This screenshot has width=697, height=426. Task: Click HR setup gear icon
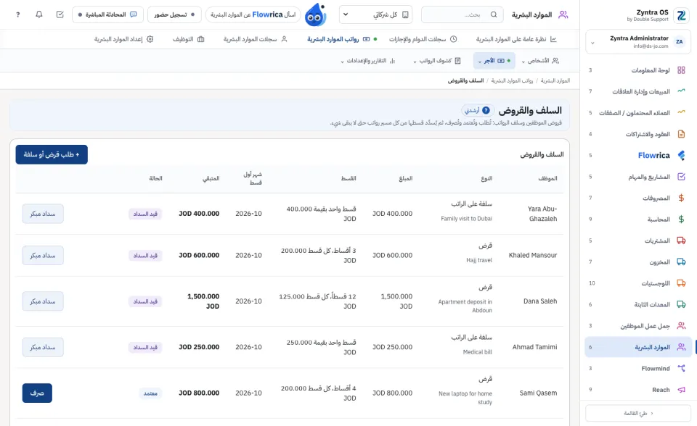[150, 39]
